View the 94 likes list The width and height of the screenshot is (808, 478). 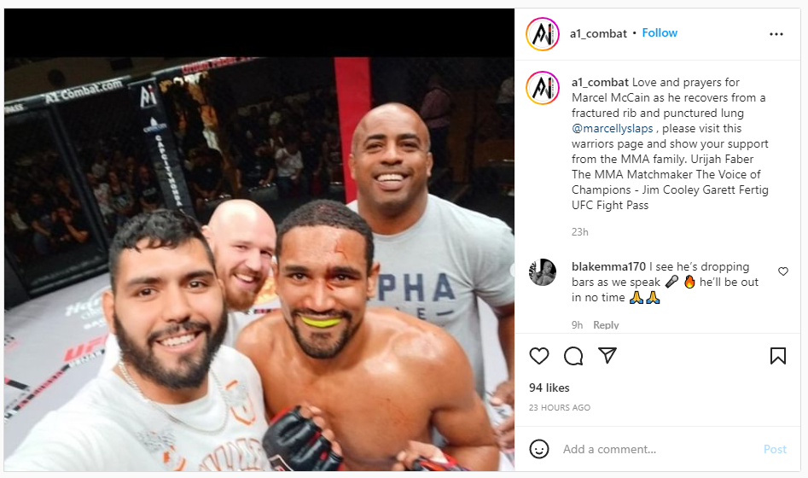(x=549, y=388)
